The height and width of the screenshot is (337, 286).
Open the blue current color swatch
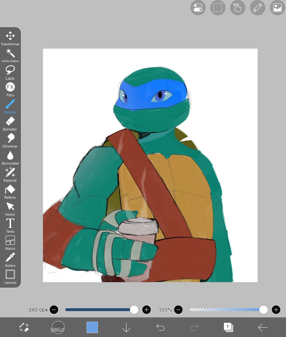tap(92, 327)
